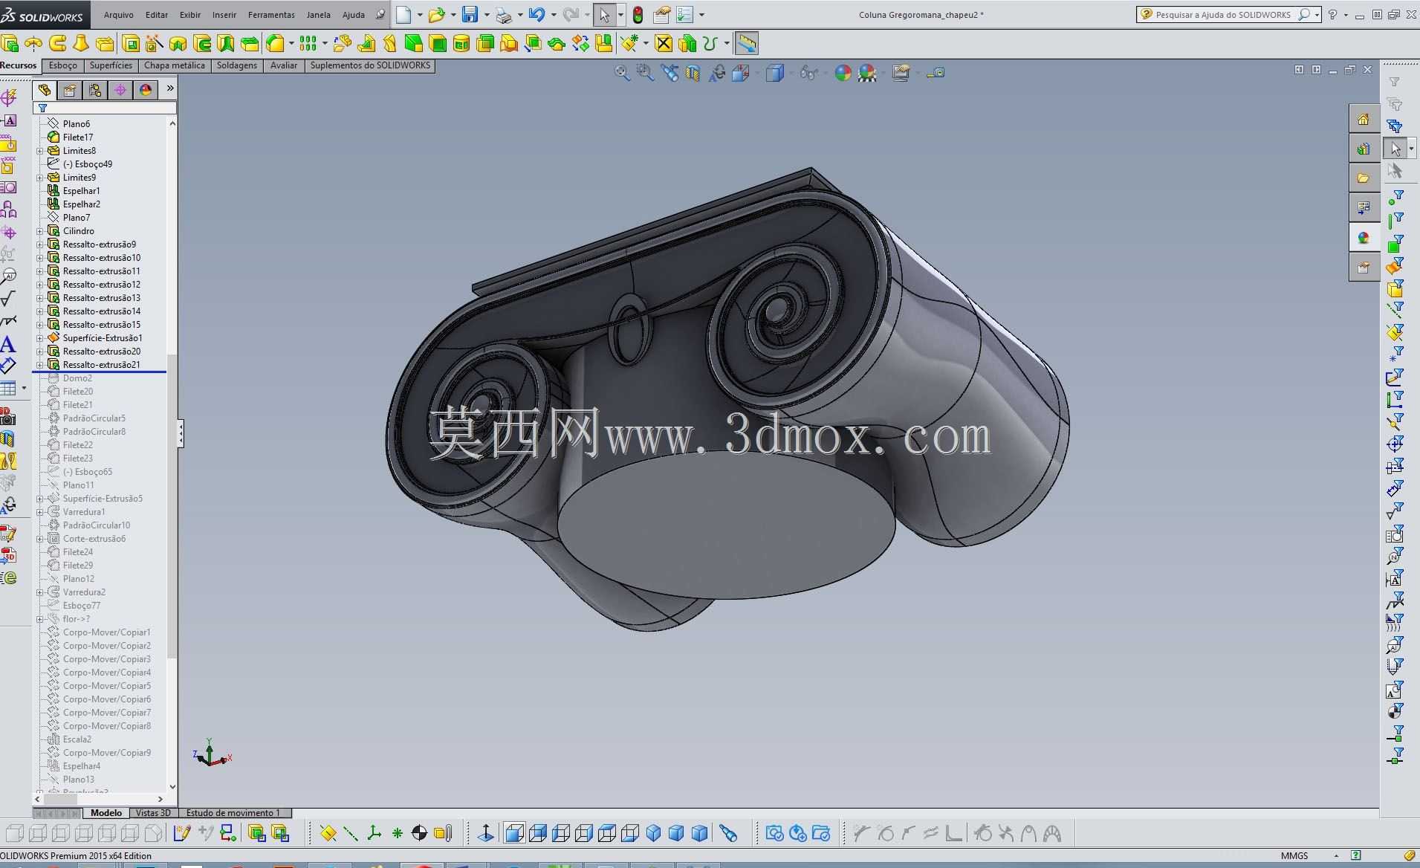The width and height of the screenshot is (1420, 868).
Task: Open the Estudo de movimento 1 tab
Action: click(x=233, y=813)
